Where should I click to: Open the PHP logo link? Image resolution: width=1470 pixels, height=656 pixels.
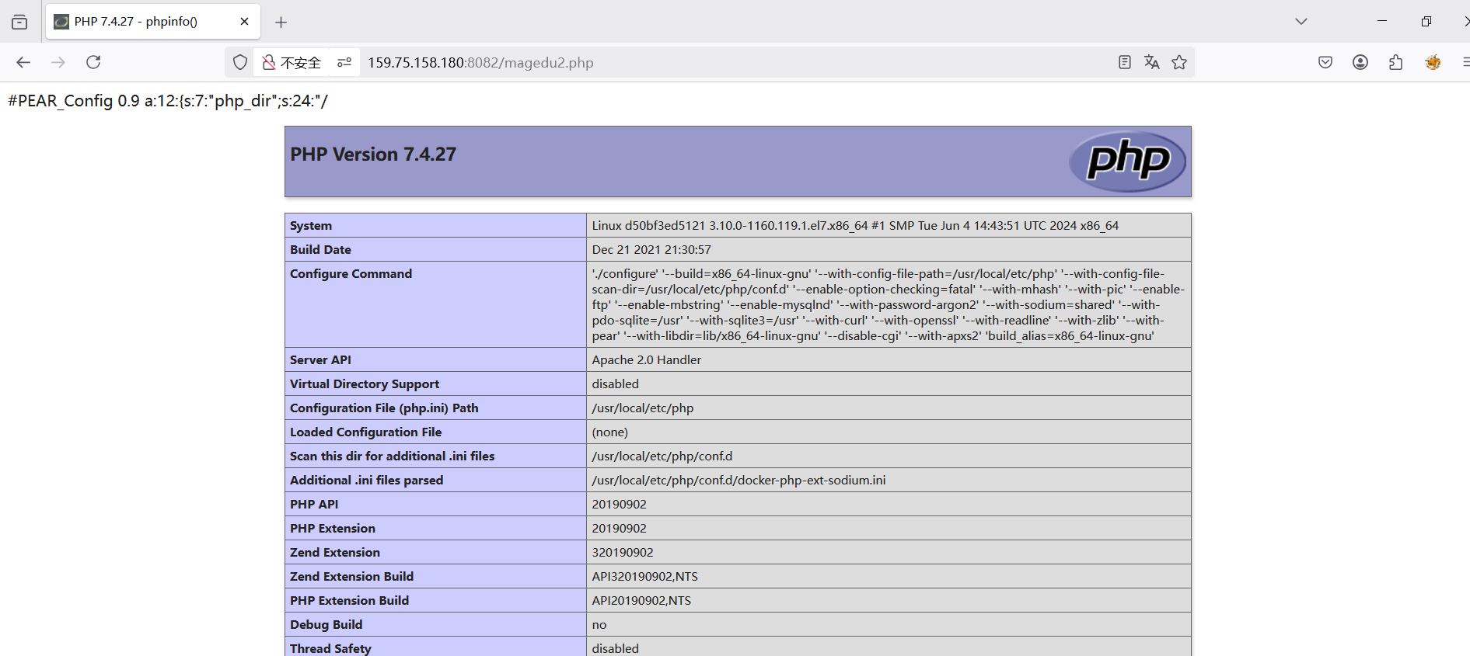pyautogui.click(x=1127, y=161)
